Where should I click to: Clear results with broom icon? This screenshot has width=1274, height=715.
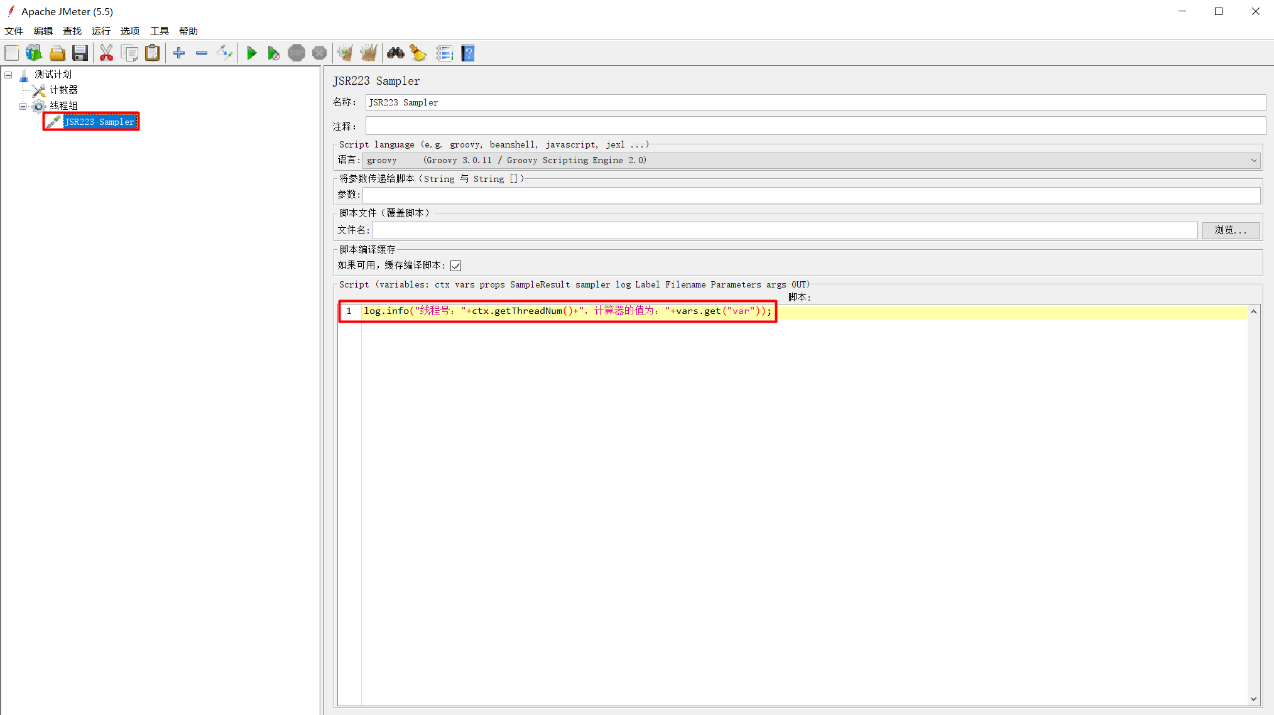pos(418,53)
